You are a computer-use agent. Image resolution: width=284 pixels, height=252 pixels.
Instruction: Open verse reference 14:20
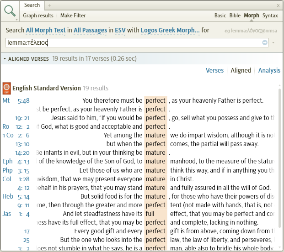point(22,153)
